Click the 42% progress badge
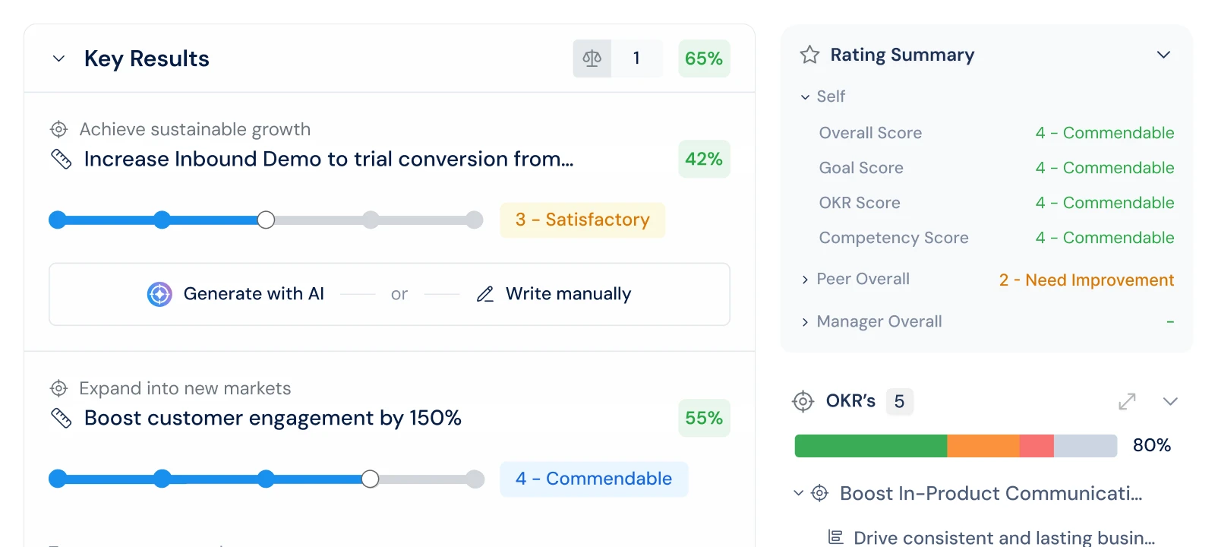 [x=704, y=159]
